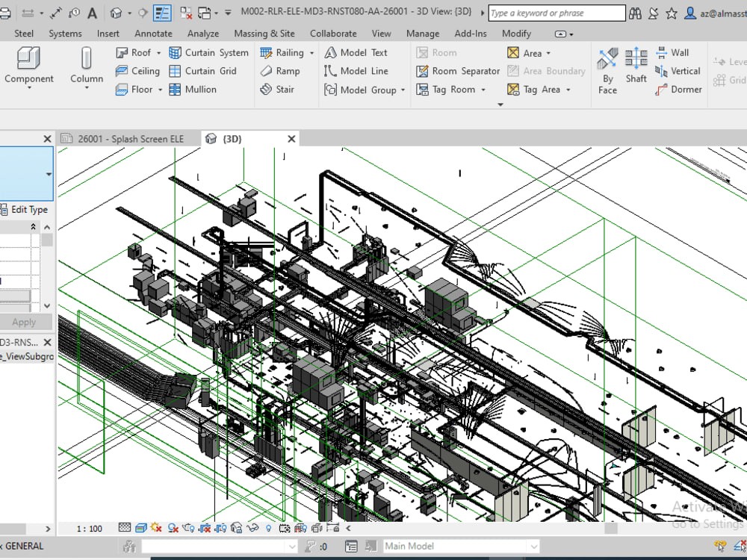Open the Visual Style control in view bar
The image size is (747, 560).
[139, 528]
